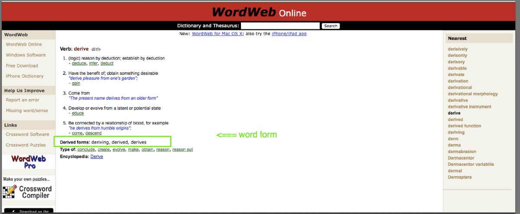
Task: Open iPhone Dictionary sidebar link
Action: (x=25, y=76)
